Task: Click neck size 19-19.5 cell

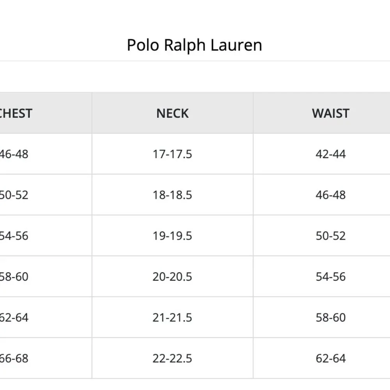Action: 172,236
